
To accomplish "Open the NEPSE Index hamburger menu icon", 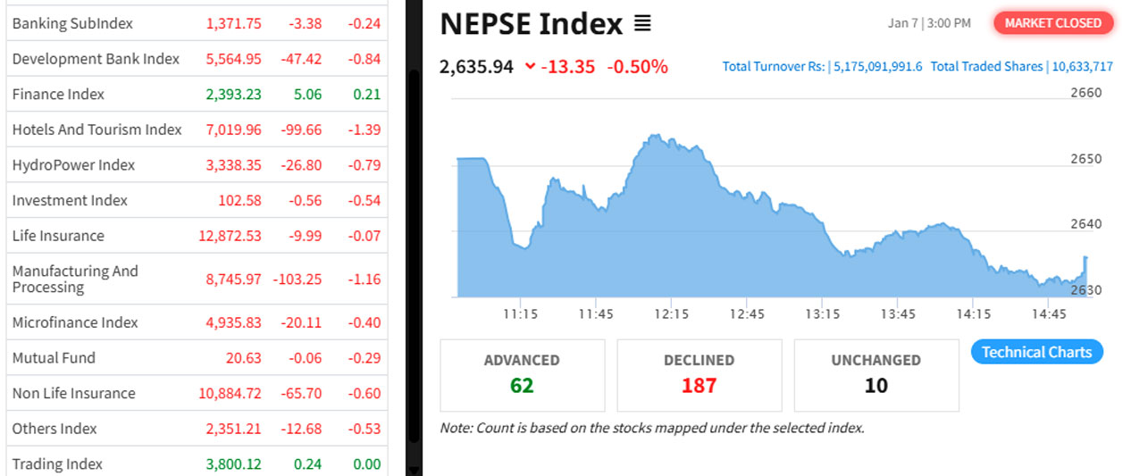I will coord(642,24).
